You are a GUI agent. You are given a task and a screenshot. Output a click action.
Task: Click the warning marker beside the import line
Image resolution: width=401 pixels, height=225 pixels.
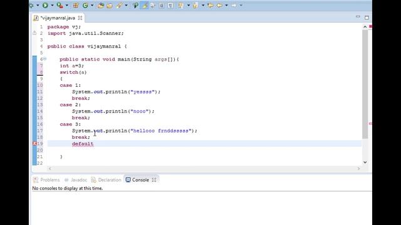click(x=34, y=33)
